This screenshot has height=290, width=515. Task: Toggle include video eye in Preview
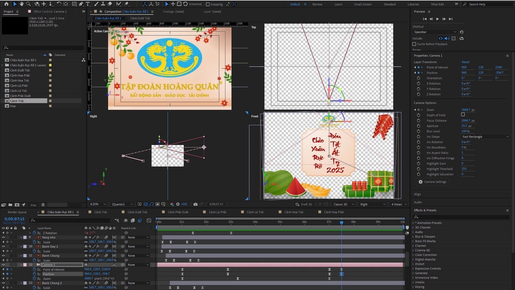[x=441, y=39]
